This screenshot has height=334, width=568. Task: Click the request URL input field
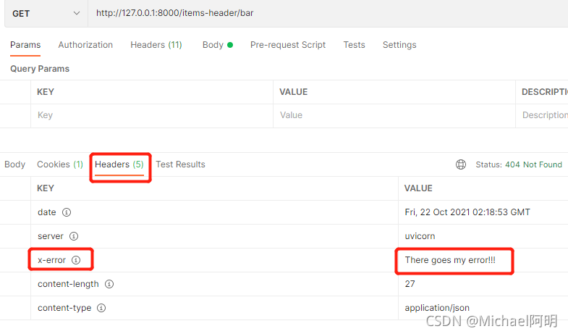(328, 14)
